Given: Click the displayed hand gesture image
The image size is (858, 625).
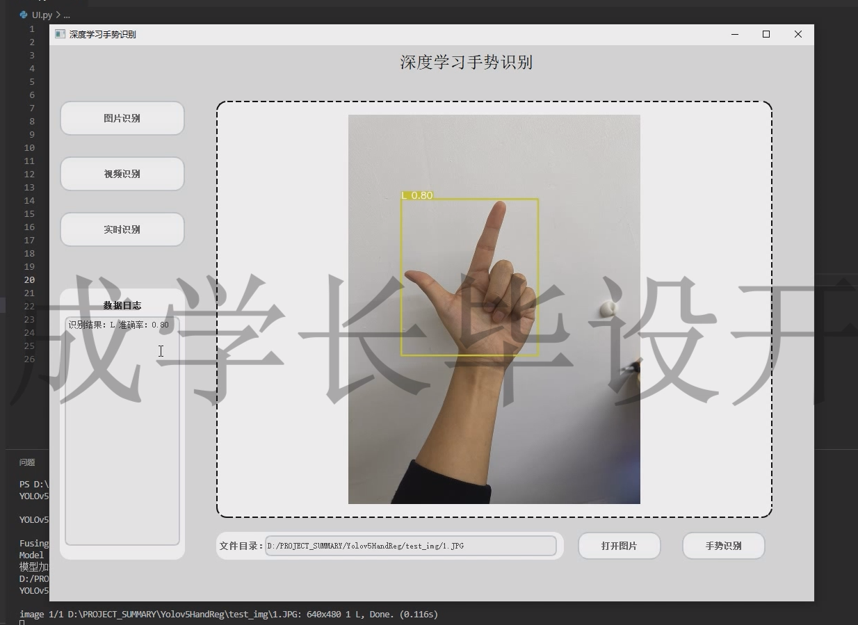Looking at the screenshot, I should [494, 309].
